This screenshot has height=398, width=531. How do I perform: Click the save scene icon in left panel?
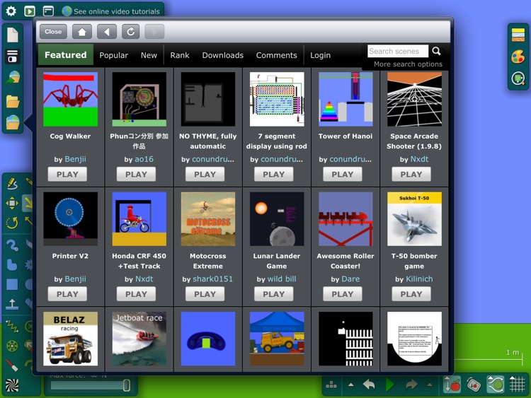(x=13, y=57)
